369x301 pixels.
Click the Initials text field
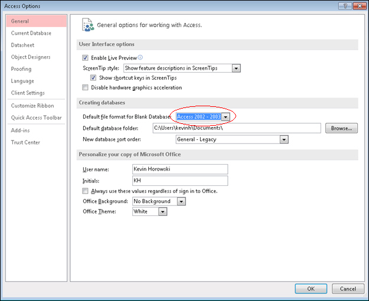(x=180, y=181)
